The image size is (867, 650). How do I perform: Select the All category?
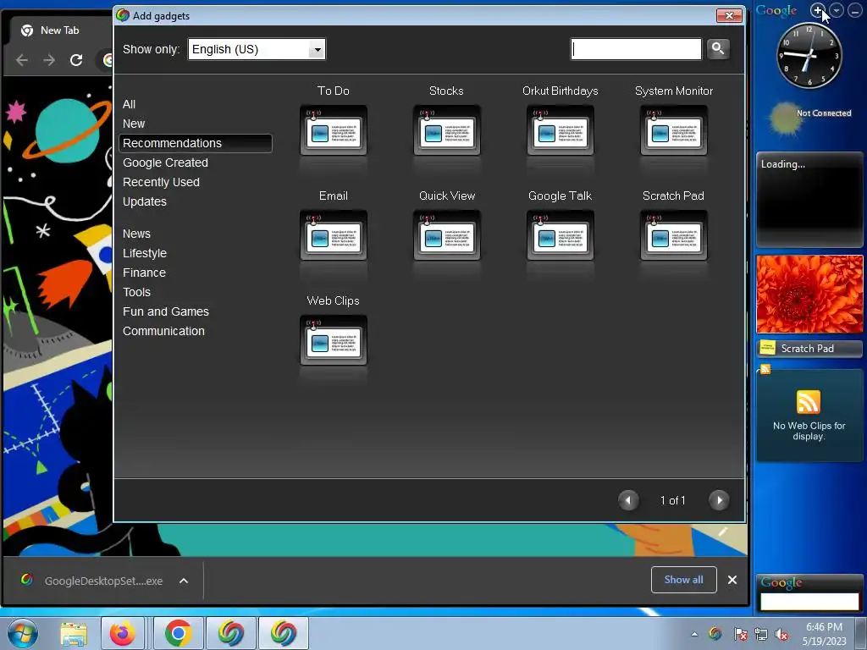pyautogui.click(x=129, y=104)
